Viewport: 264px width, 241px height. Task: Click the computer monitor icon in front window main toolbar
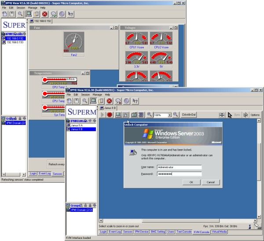(93, 101)
